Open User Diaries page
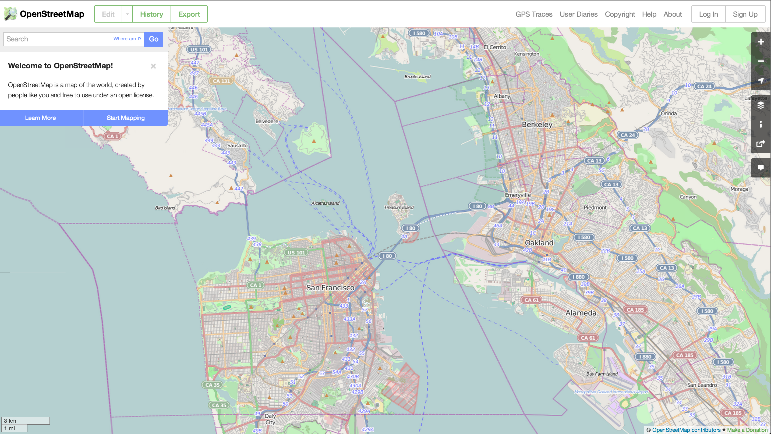The height and width of the screenshot is (434, 771). 578,14
